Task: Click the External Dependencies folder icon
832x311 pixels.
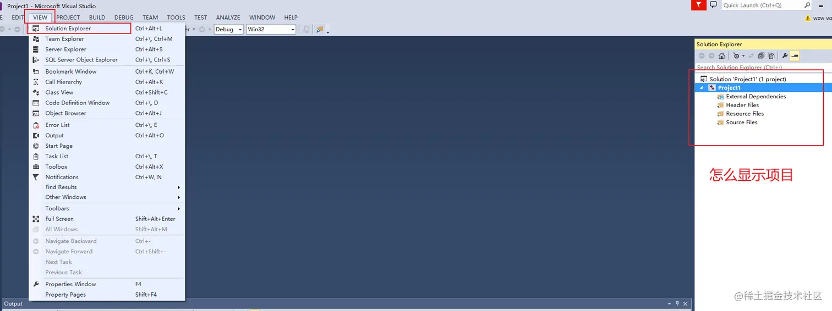Action: click(x=720, y=97)
